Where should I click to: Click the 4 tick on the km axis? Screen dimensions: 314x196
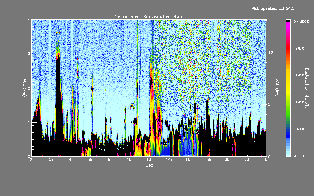click(x=29, y=20)
